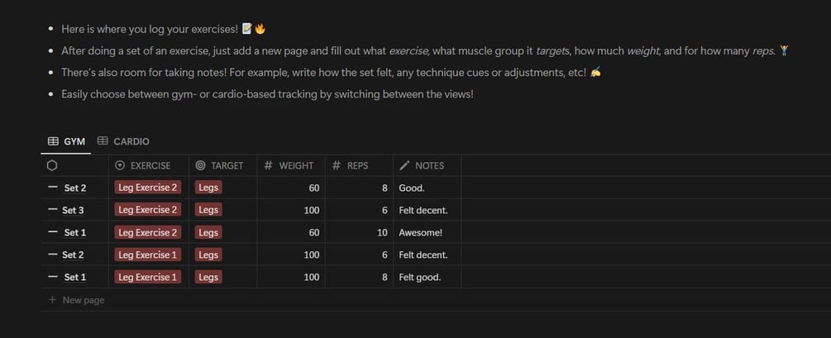Screen dimensions: 831x338
Task: Open the Set 3 page
Action: tap(74, 210)
